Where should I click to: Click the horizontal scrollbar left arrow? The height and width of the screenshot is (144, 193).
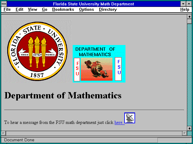coord(3,133)
